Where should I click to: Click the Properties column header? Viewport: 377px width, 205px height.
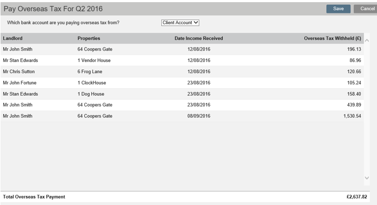tap(88, 38)
